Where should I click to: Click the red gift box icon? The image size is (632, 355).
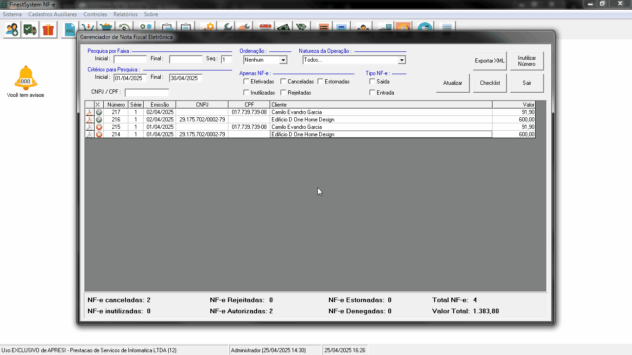(48, 30)
